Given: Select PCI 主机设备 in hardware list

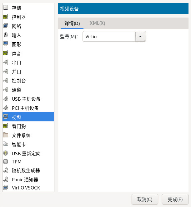Looking at the screenshot, I should coord(25,108).
